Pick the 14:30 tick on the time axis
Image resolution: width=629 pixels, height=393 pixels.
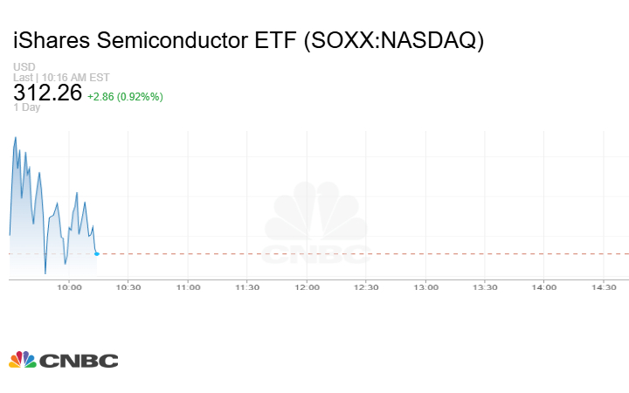(x=604, y=286)
